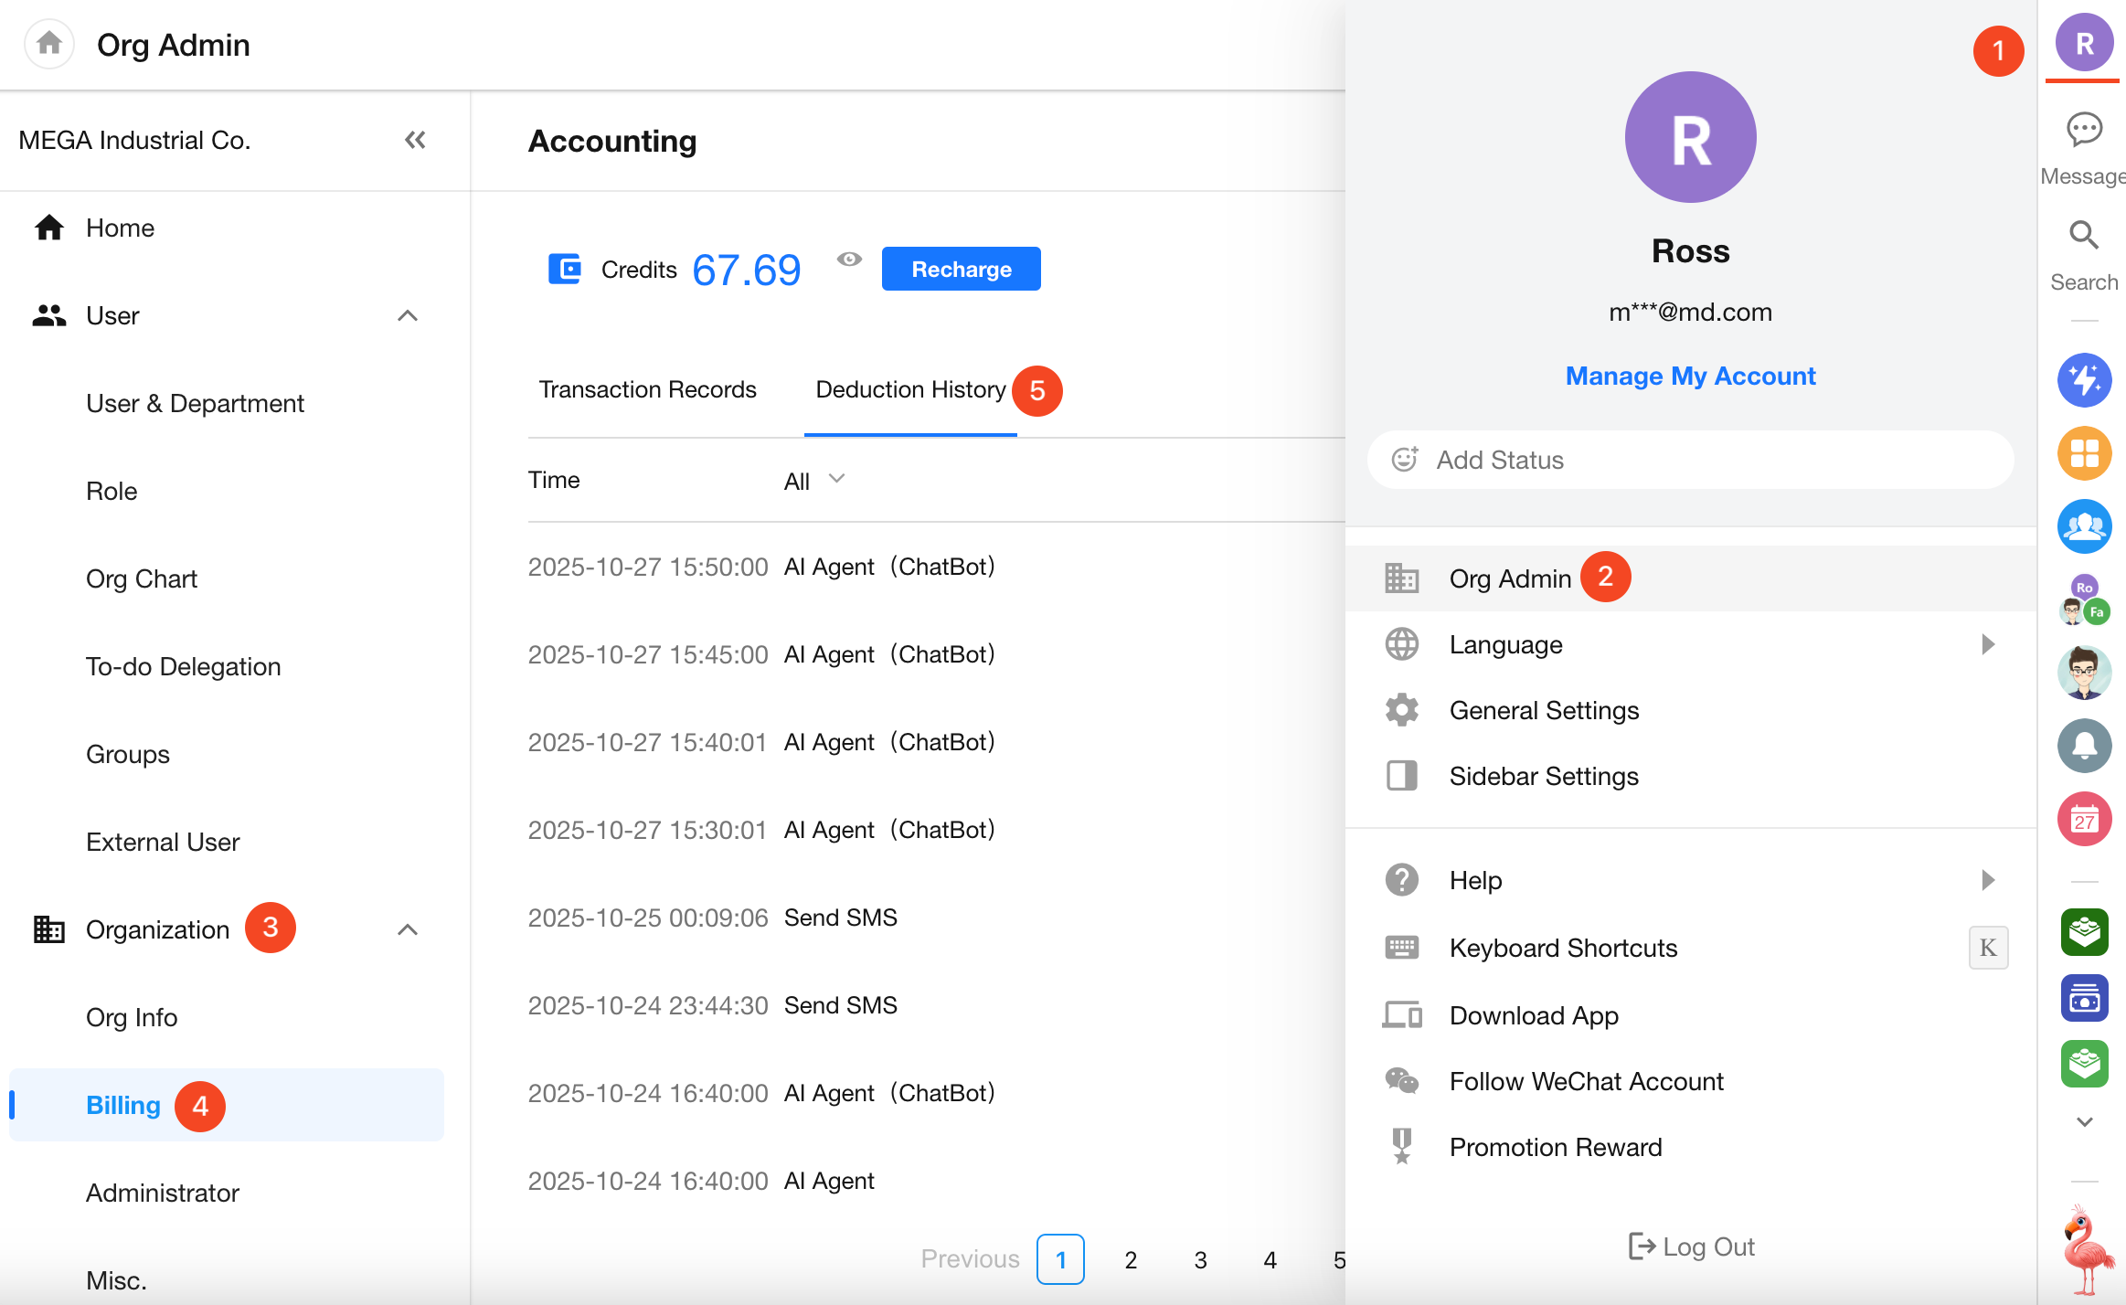Screen dimensions: 2126x1305
Task: Open Manage My Account link
Action: coord(1690,377)
